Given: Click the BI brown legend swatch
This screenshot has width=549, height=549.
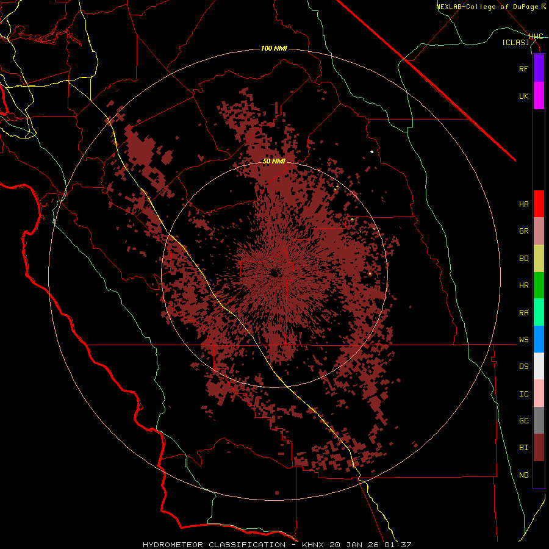Looking at the screenshot, I should tap(539, 448).
